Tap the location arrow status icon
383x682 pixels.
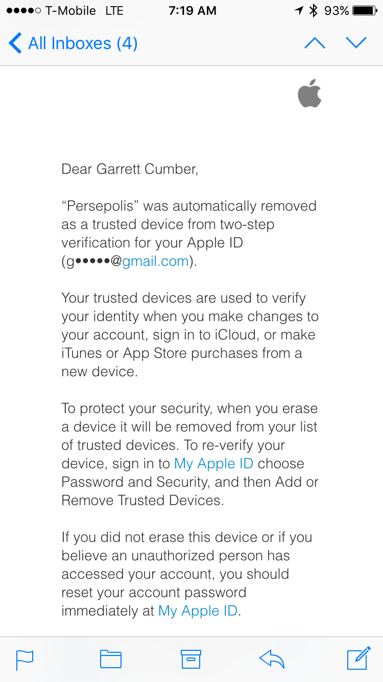(299, 11)
